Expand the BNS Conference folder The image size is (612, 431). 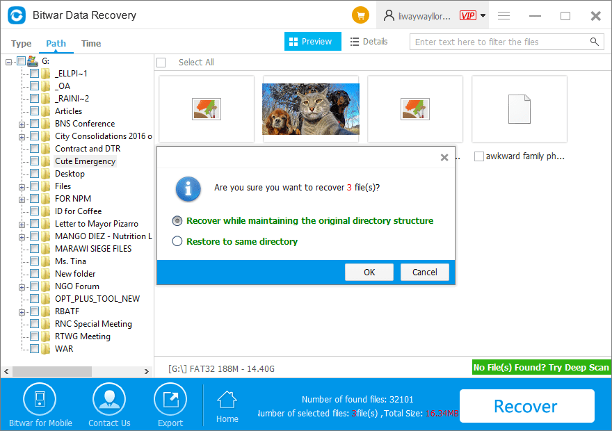(x=22, y=124)
